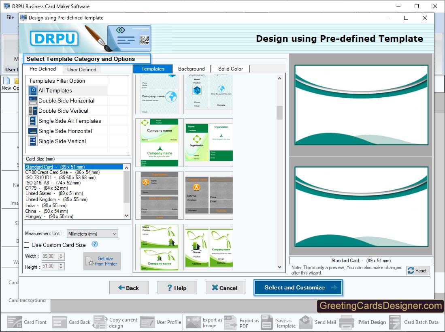Adjust the Height stepper arrows
This screenshot has width=445, height=332.
61,266
